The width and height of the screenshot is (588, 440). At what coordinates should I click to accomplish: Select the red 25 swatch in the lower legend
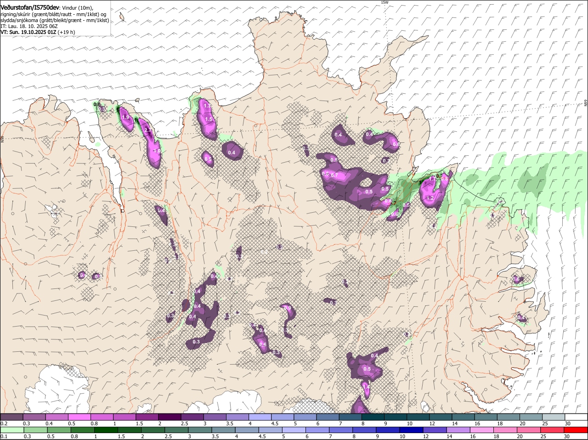pos(552,430)
